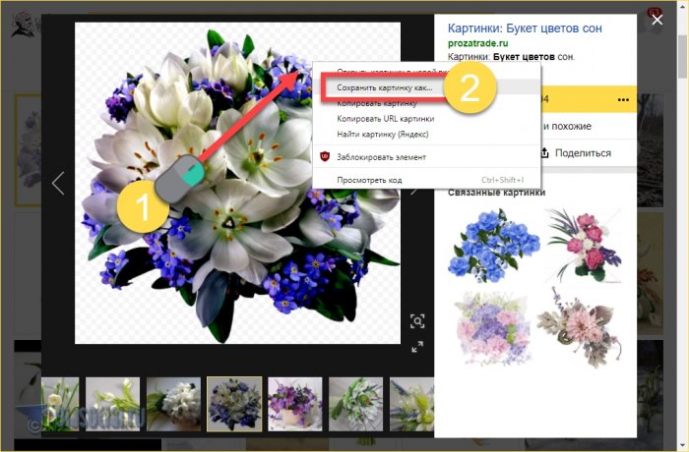Viewport: 689px width, 452px height.
Task: Open the pink roses bouquet related image
Action: tap(582, 243)
